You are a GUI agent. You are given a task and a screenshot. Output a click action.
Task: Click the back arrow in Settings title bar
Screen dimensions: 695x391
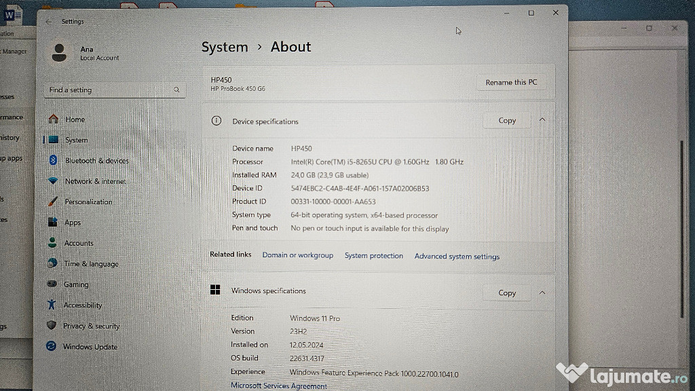49,22
